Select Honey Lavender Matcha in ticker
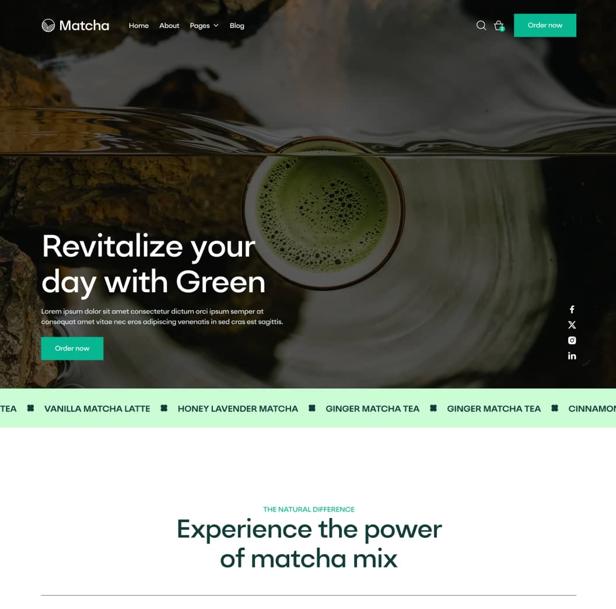The width and height of the screenshot is (616, 609). pyautogui.click(x=237, y=408)
